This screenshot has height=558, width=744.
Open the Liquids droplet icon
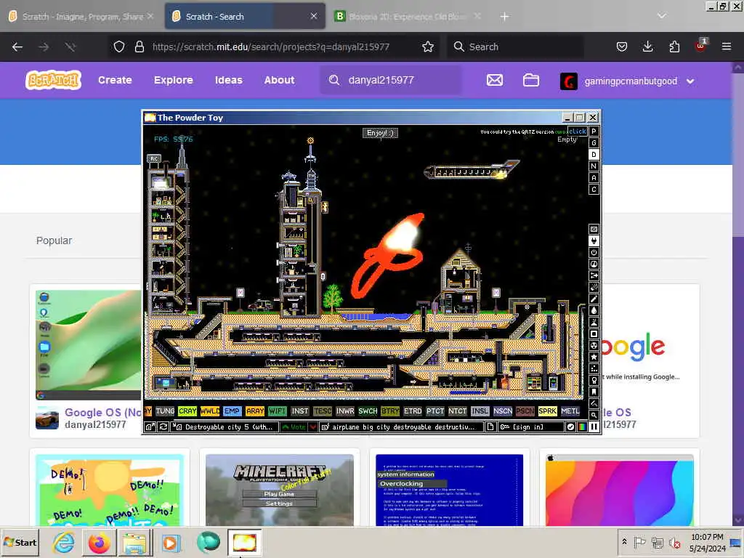594,311
